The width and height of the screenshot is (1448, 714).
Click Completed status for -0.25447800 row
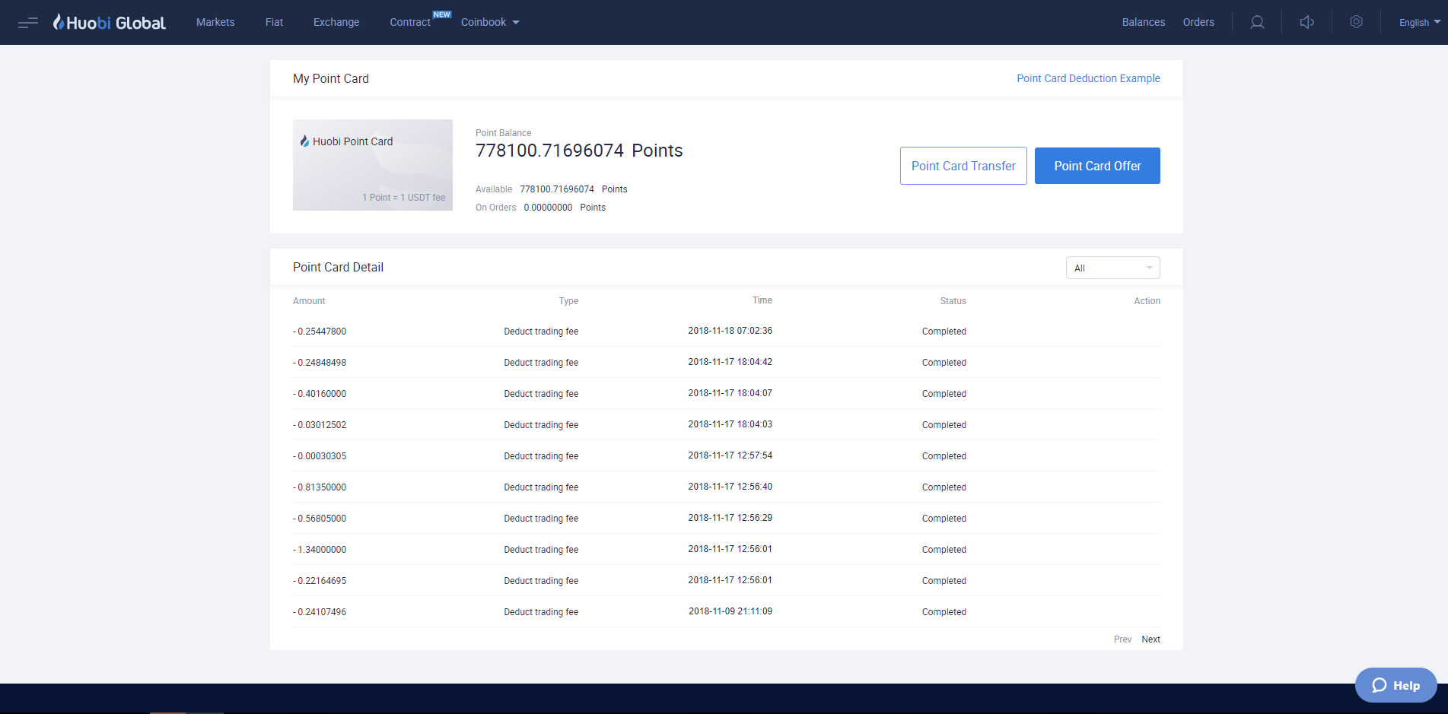point(944,332)
